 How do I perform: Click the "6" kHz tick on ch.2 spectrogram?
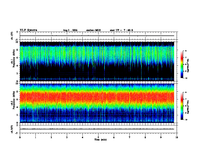[18, 99]
